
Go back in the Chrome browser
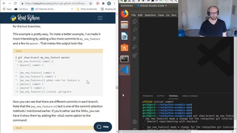4,3
